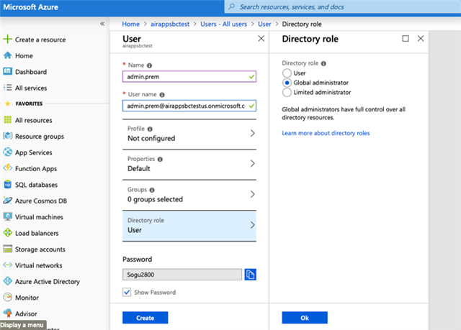Click the Ok button in Directory role
The height and width of the screenshot is (330, 461).
tap(305, 318)
